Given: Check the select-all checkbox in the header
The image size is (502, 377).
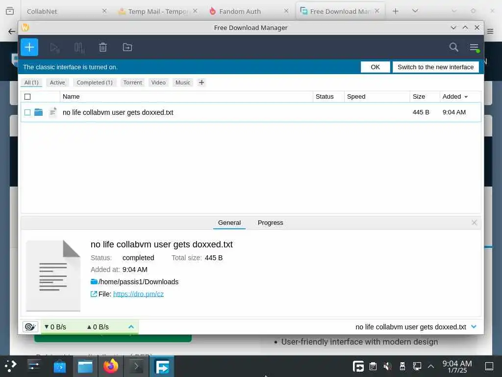Looking at the screenshot, I should coord(27,97).
